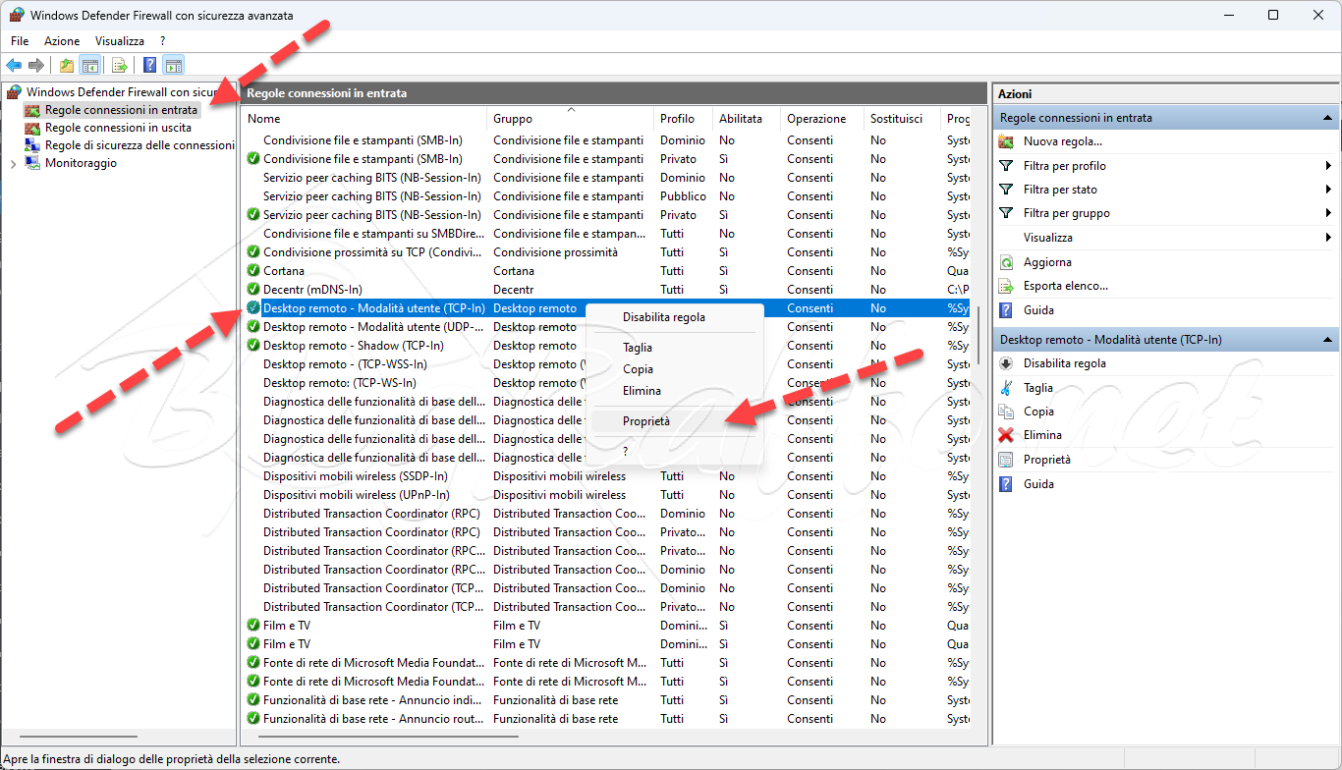This screenshot has width=1342, height=770.
Task: Open Visualizza submenu arrow in Azioni pane
Action: pyautogui.click(x=1328, y=238)
